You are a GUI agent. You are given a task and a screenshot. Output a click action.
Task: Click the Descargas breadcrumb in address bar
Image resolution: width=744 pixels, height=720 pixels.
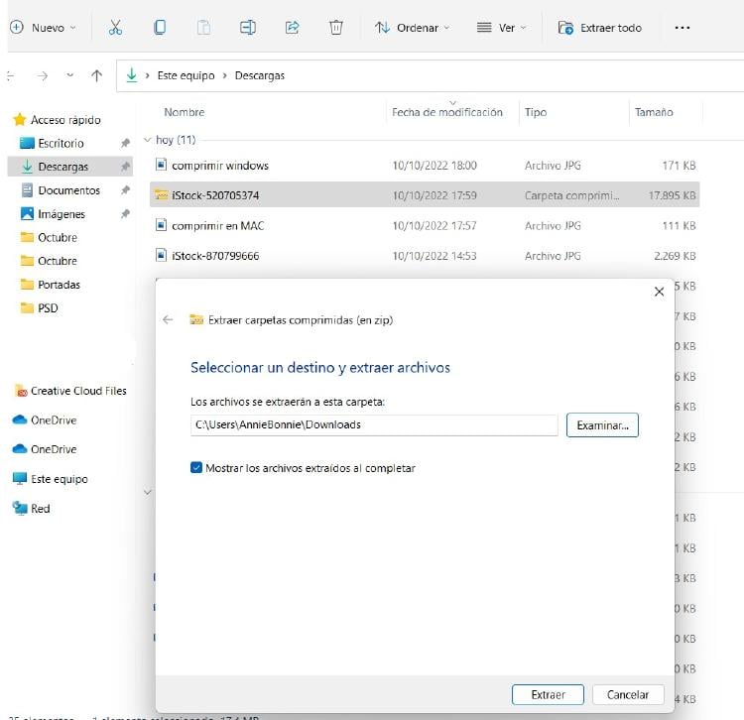tap(260, 75)
